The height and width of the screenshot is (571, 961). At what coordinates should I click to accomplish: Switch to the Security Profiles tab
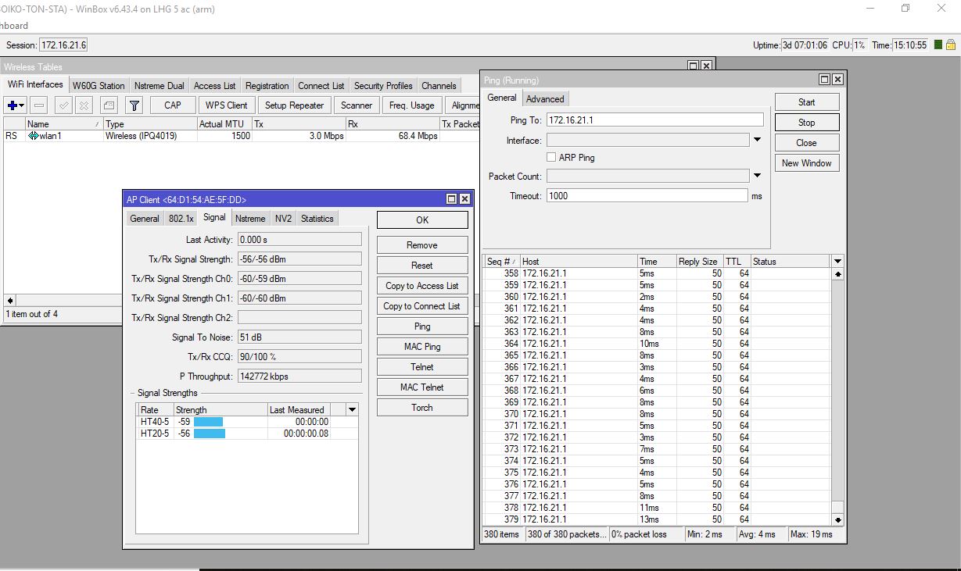[383, 86]
